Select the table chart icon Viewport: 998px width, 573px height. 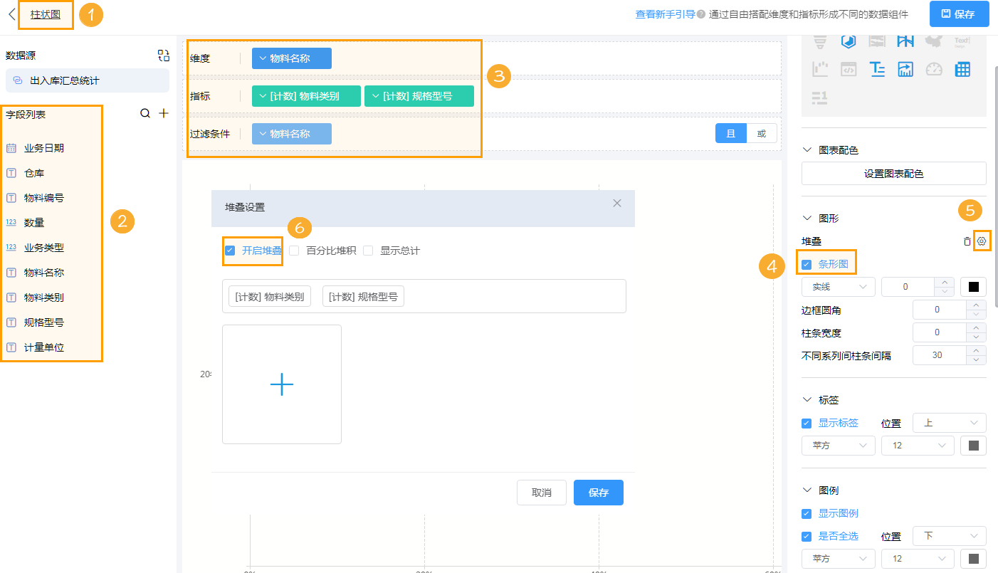click(962, 69)
